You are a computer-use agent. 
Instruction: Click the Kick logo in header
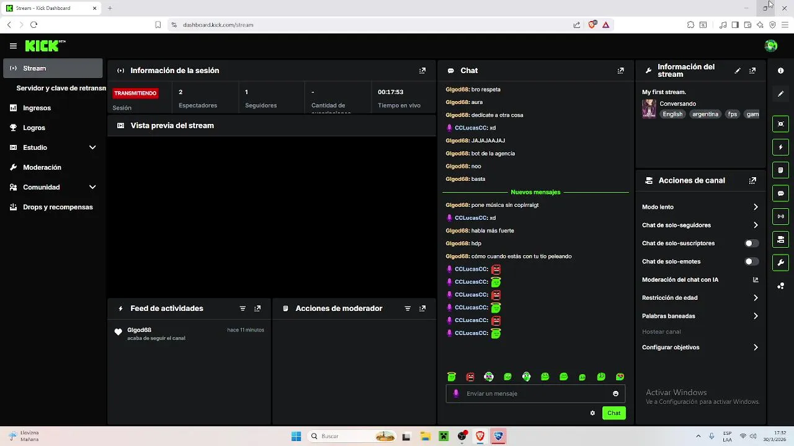click(42, 46)
